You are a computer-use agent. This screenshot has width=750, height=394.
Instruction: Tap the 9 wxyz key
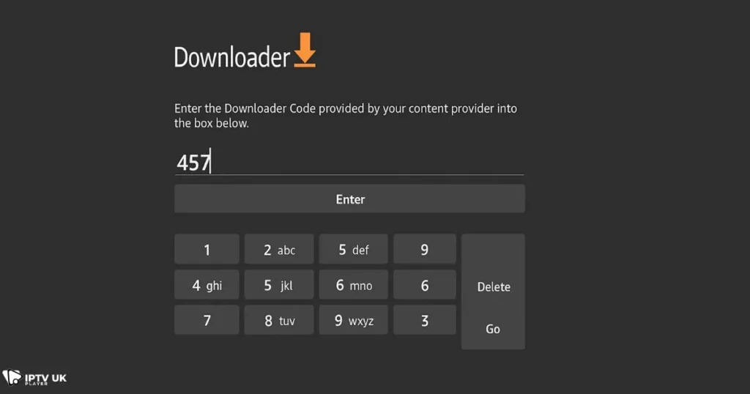pos(354,320)
